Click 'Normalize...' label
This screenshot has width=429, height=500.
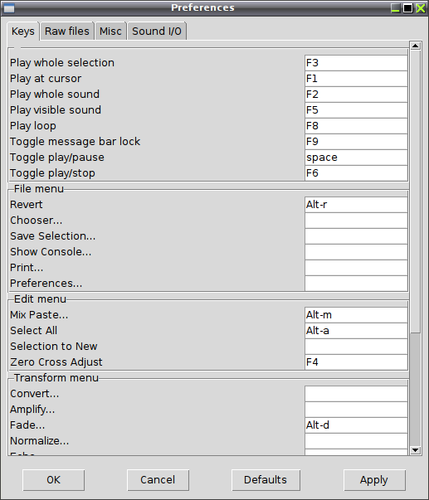(39, 441)
